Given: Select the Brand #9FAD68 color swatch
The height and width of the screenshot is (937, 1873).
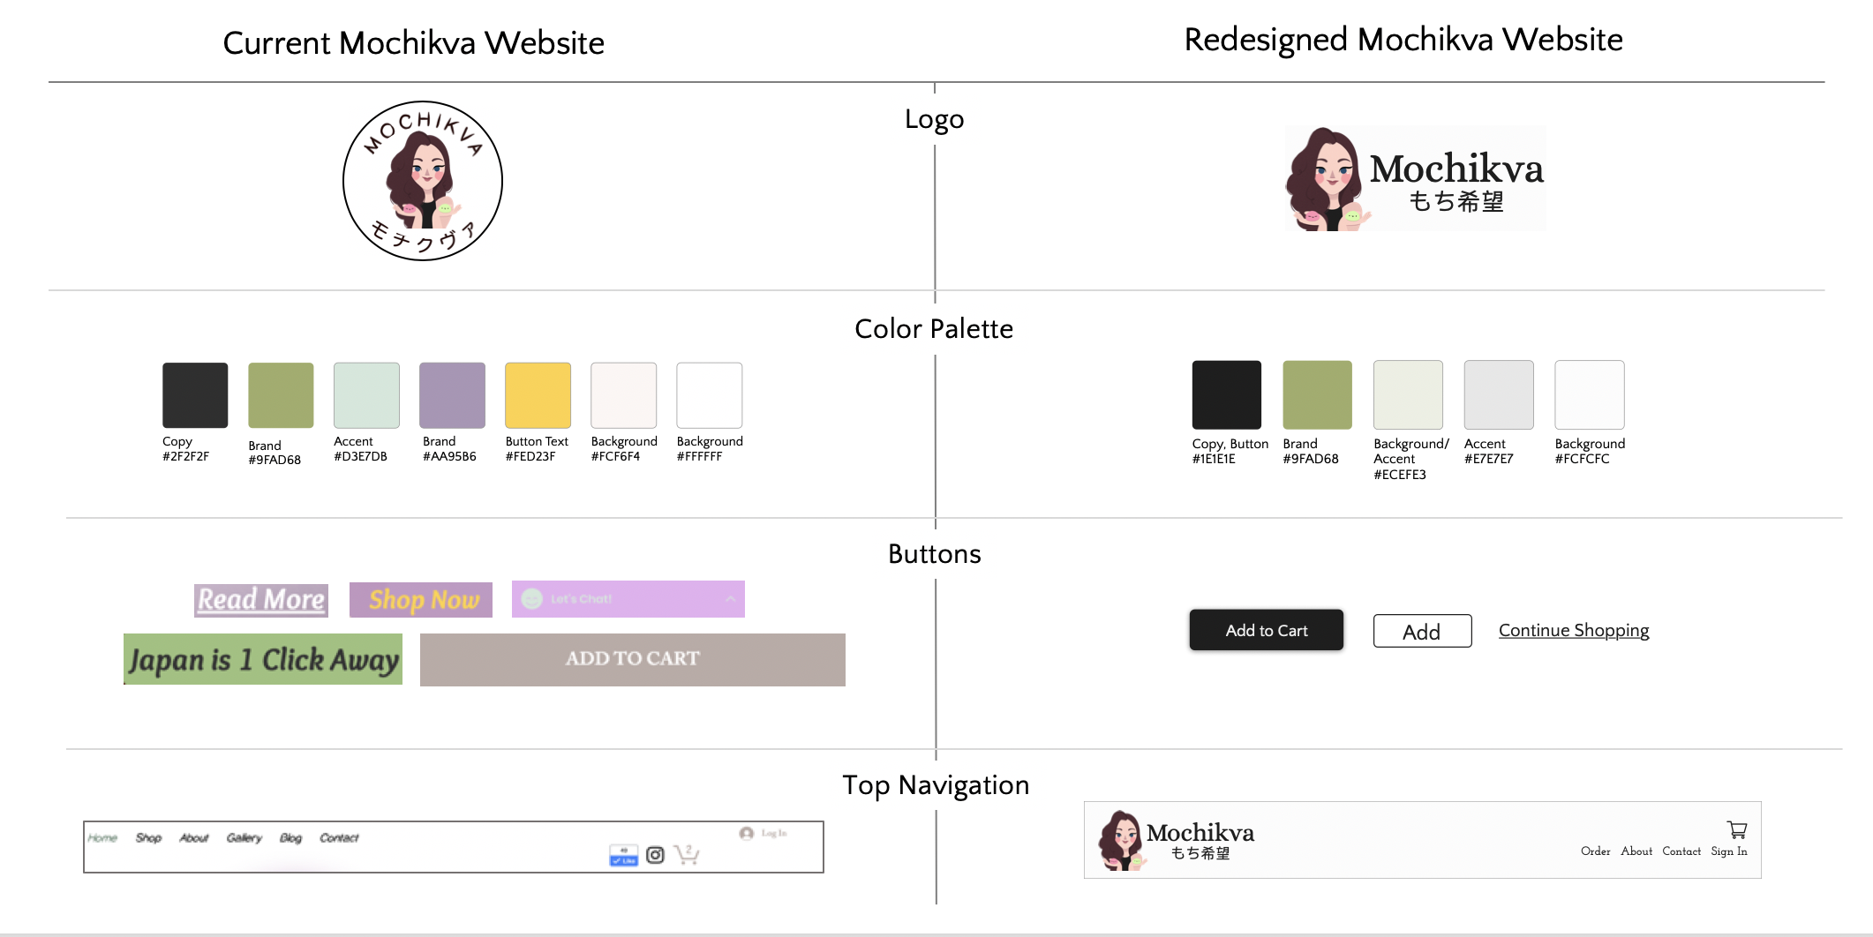Looking at the screenshot, I should tap(281, 394).
